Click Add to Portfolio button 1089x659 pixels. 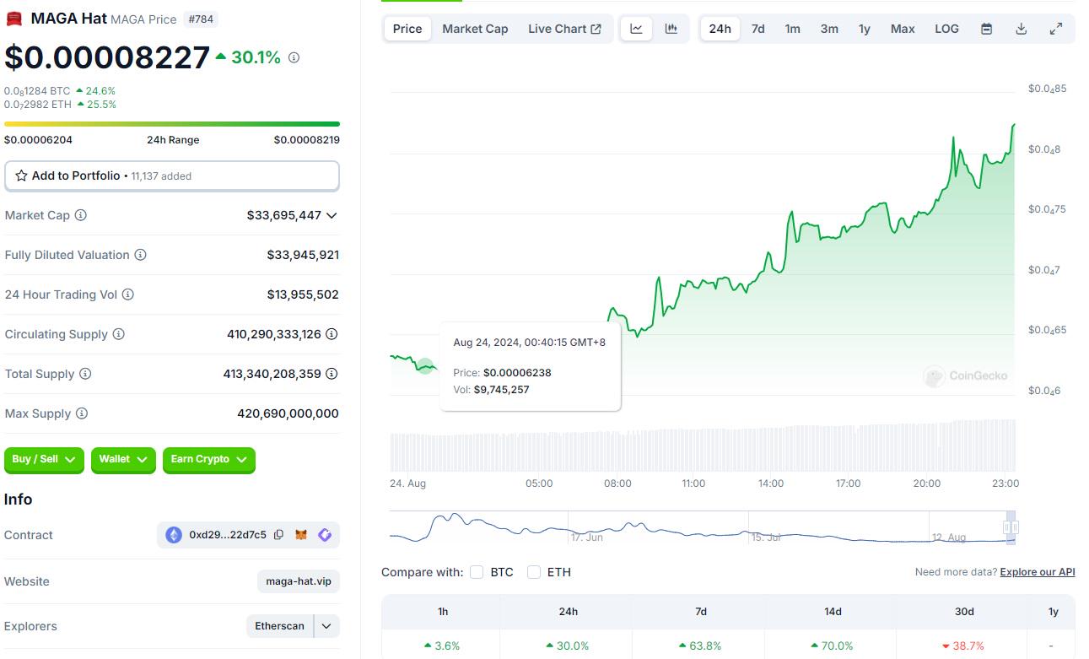pyautogui.click(x=172, y=176)
